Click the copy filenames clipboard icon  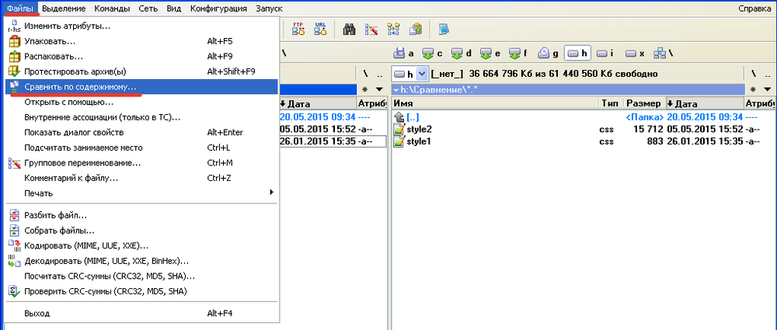pos(415,30)
